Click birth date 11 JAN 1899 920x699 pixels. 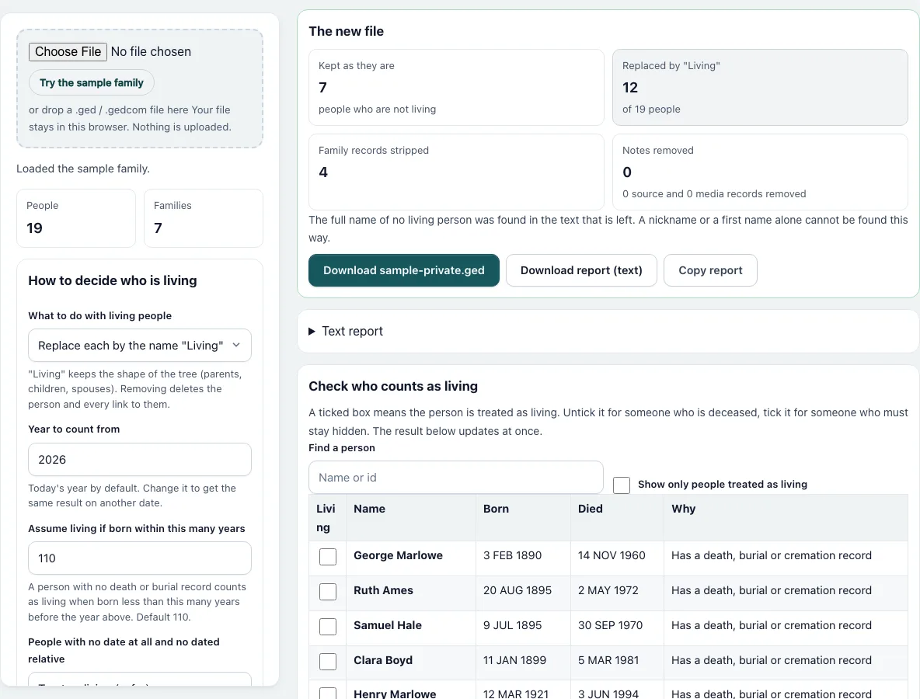[514, 659]
